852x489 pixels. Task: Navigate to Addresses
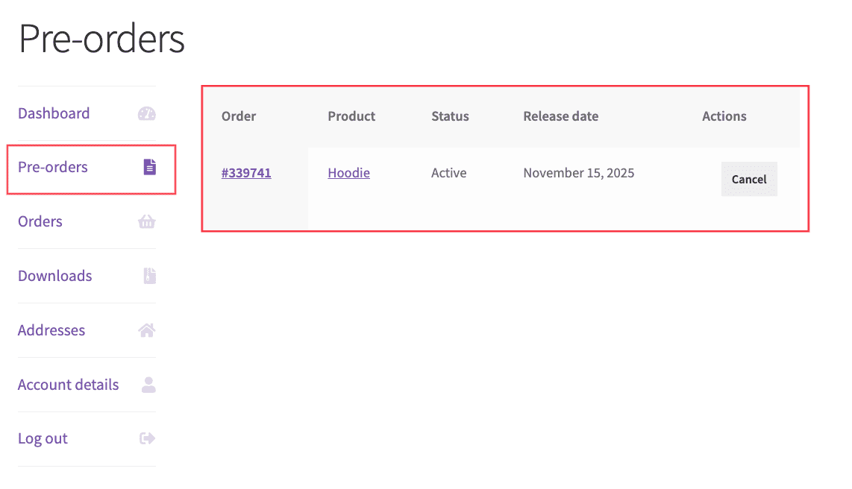51,330
